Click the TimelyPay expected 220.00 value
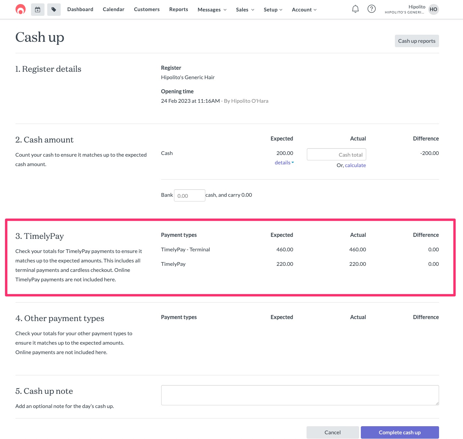463x439 pixels. (x=285, y=264)
